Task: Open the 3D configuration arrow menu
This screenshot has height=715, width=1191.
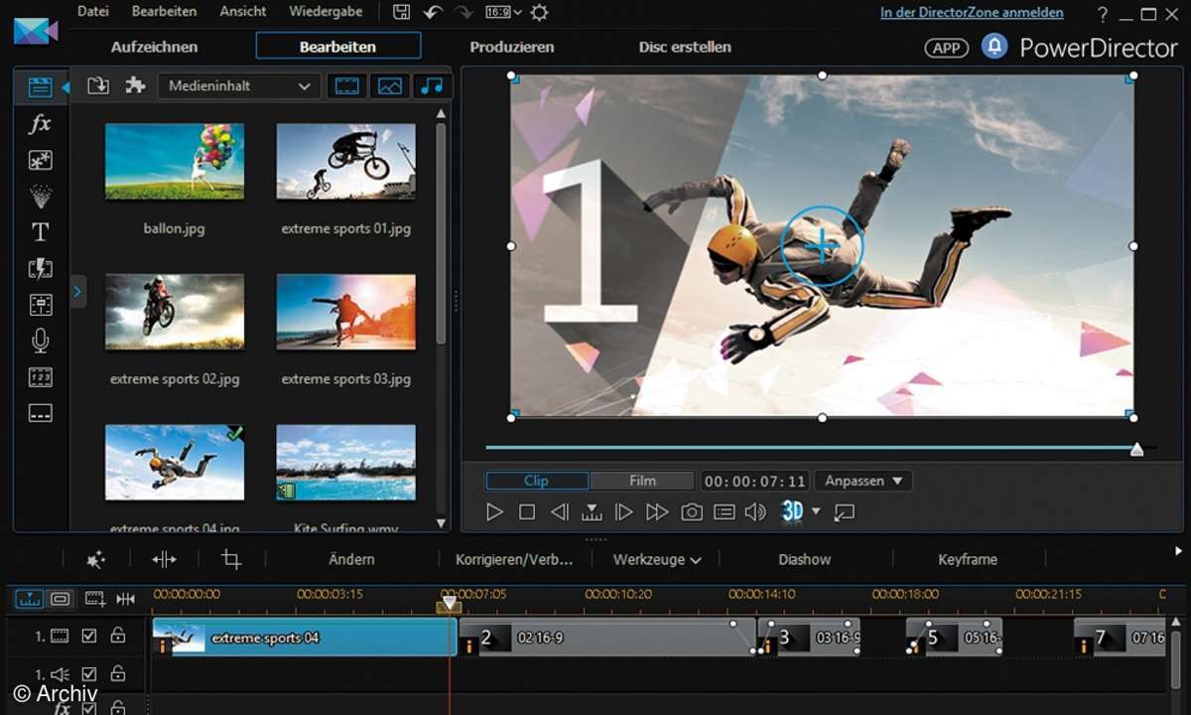Action: click(x=816, y=511)
